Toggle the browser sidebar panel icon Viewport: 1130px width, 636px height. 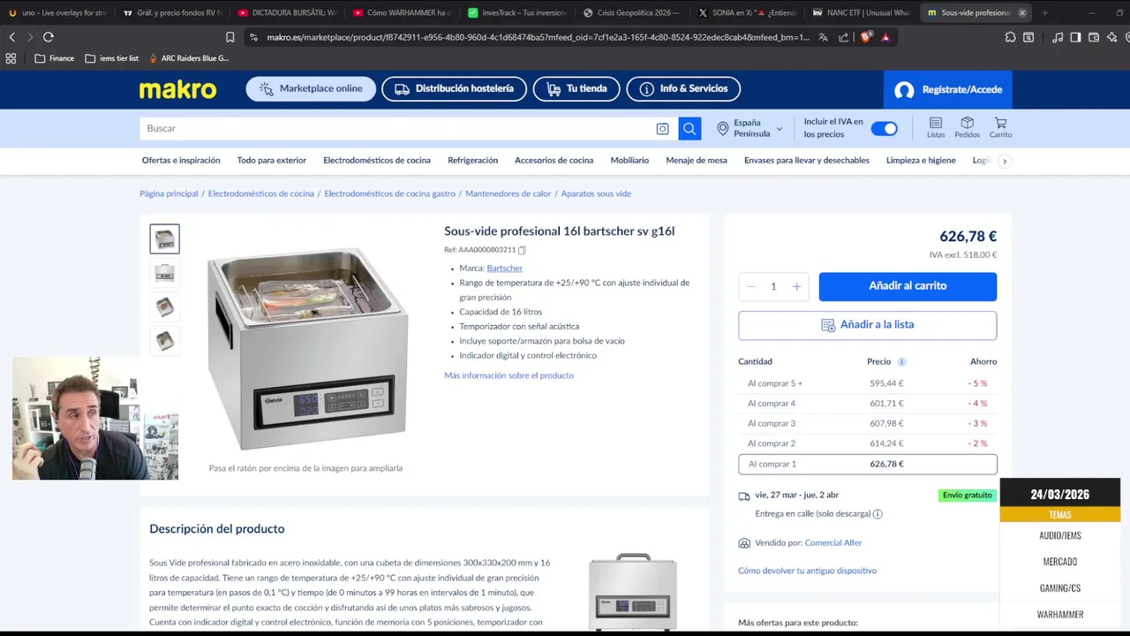(1075, 37)
